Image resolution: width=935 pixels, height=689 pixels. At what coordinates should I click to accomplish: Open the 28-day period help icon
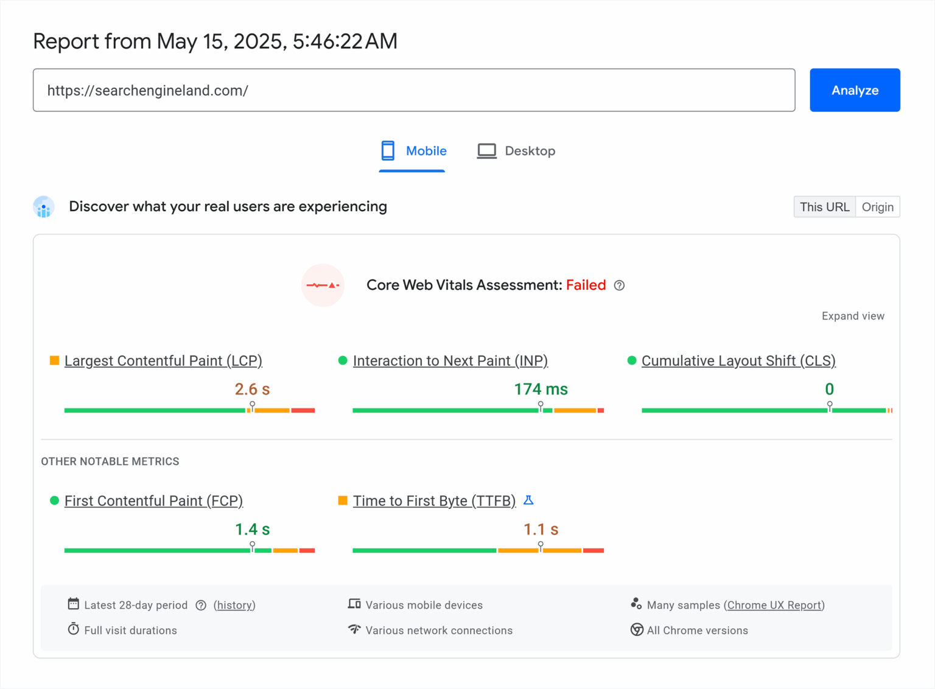tap(201, 605)
